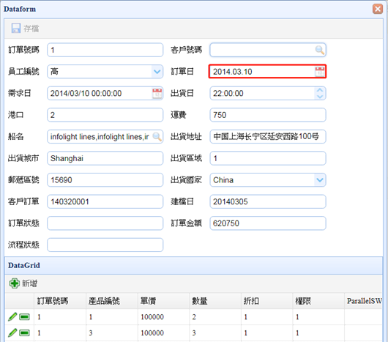
Task: Delete second grid row with minus icon
Action: 24,332
